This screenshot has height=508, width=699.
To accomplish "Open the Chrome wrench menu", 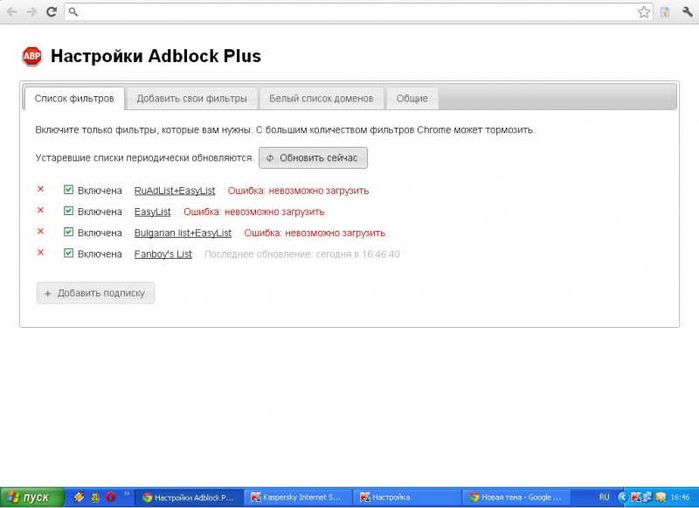I will [x=688, y=12].
